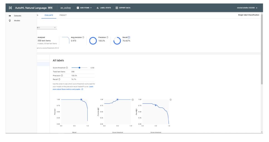The image size is (269, 142).
Task: Open Datasets from the side navigation
Action: click(x=18, y=16)
